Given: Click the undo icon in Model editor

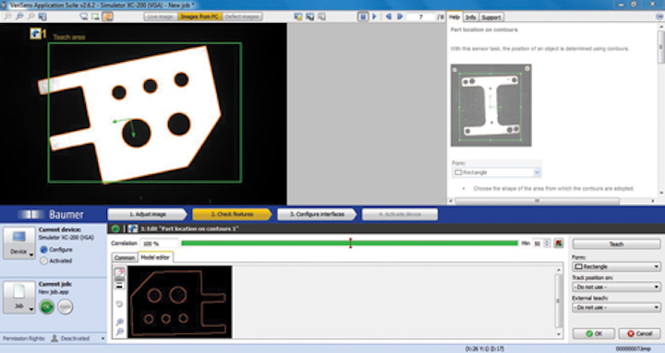Looking at the screenshot, I should (119, 304).
